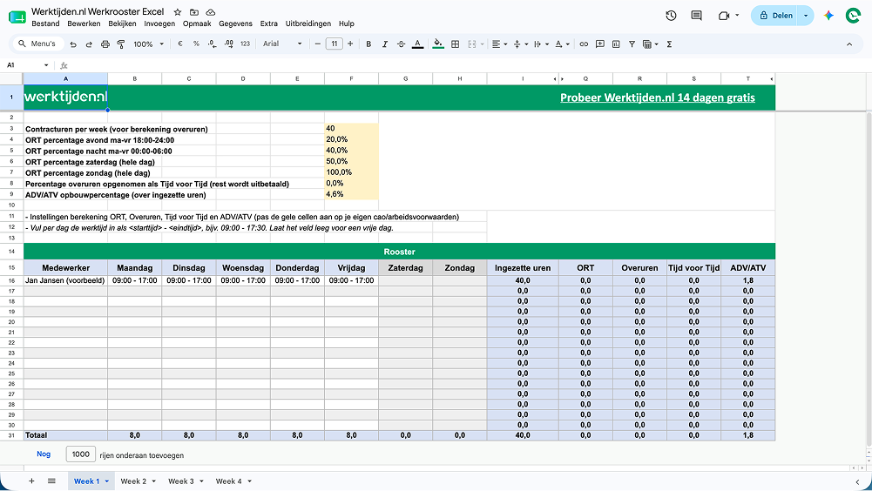Viewport: 872px width, 491px height.
Task: Expand the Delen share options arrow
Action: pos(805,16)
